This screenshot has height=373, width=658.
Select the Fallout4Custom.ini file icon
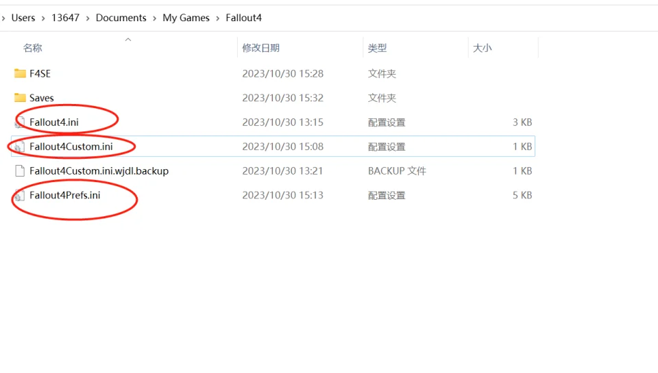pyautogui.click(x=20, y=146)
